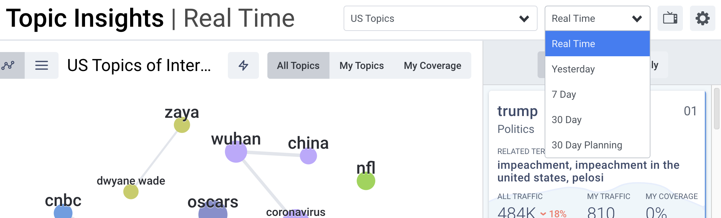The width and height of the screenshot is (721, 218).
Task: Switch to the 'My Topics' tab
Action: (361, 65)
